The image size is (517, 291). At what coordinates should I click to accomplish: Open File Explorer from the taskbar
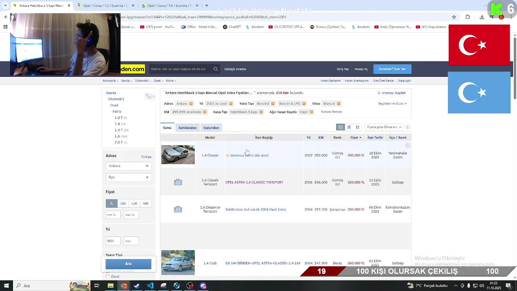click(110, 286)
